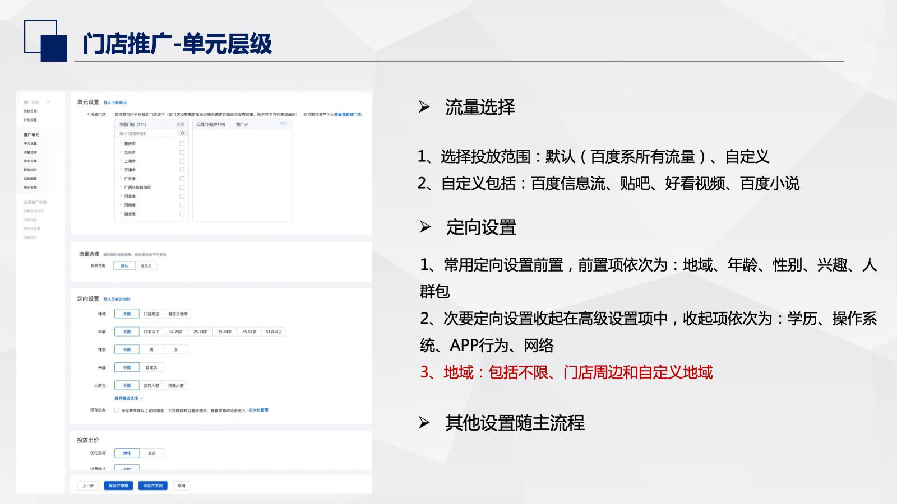Select 点击 as 优化目标

[151, 453]
